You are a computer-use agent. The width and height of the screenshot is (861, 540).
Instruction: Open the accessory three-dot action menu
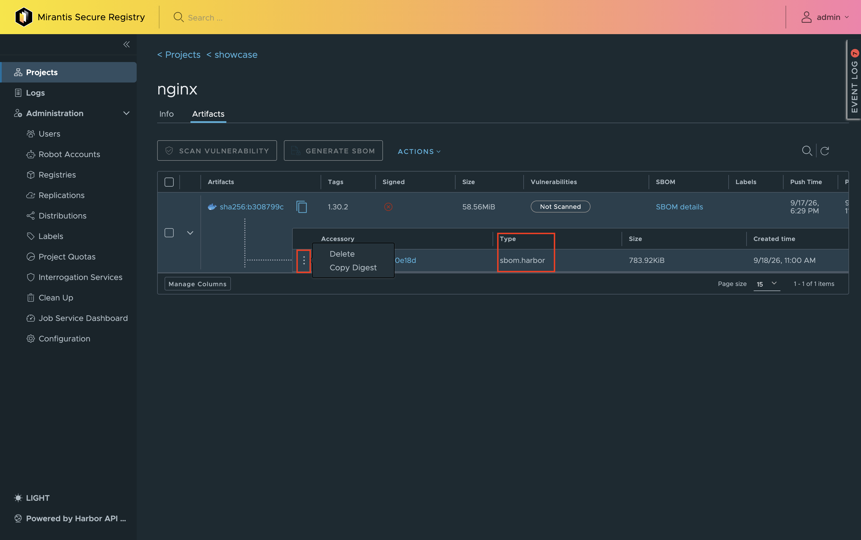click(x=304, y=260)
